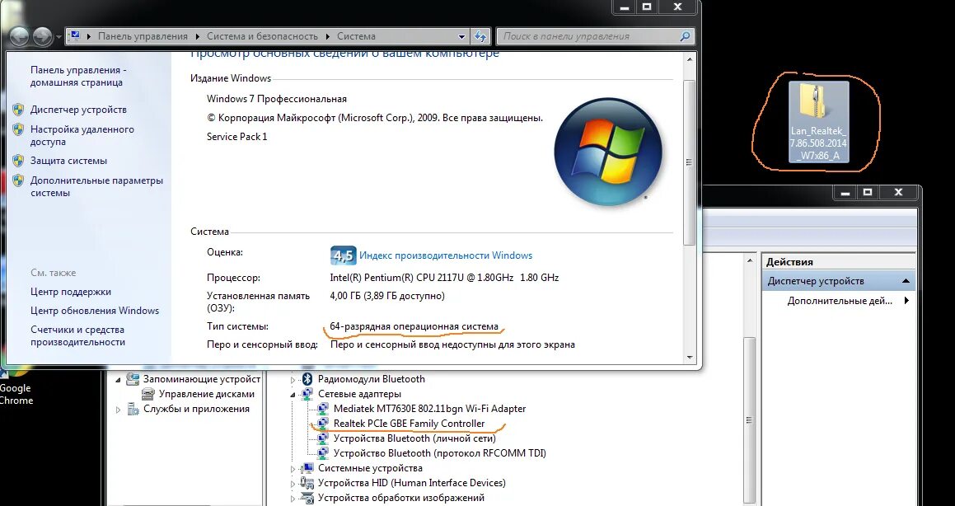This screenshot has width=955, height=506.
Task: Expand Радиомодули Bluetooth tree node
Action: (x=293, y=379)
